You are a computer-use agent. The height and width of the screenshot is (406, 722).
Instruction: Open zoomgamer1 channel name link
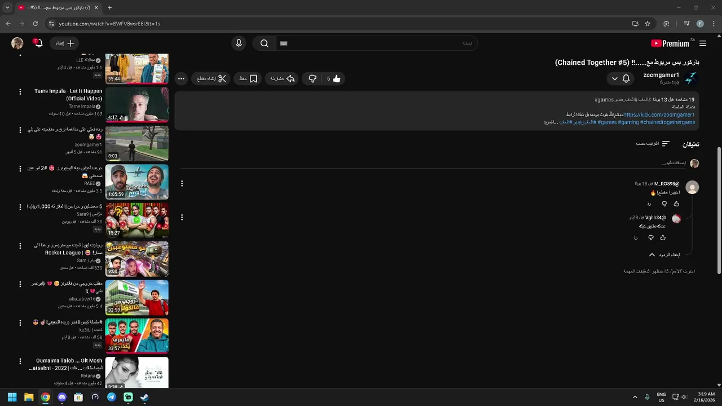[x=661, y=75]
